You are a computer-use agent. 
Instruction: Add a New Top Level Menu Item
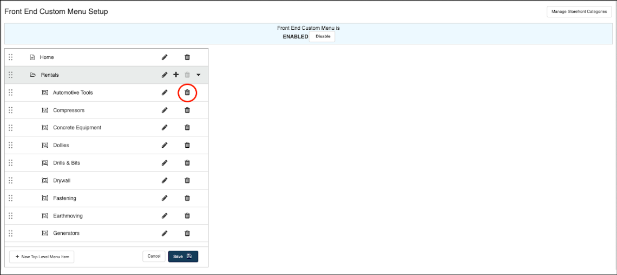(x=42, y=257)
